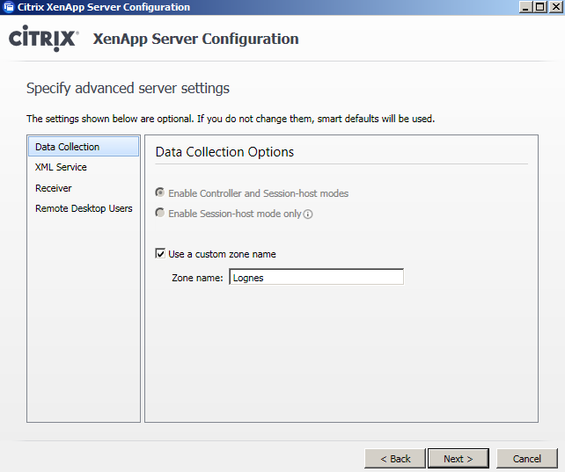Open Remote Desktop Users settings
Image resolution: width=565 pixels, height=472 pixels.
[84, 208]
